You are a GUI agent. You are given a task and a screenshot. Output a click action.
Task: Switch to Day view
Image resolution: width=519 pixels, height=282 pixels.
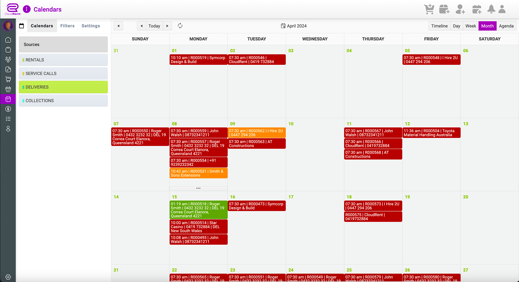456,26
